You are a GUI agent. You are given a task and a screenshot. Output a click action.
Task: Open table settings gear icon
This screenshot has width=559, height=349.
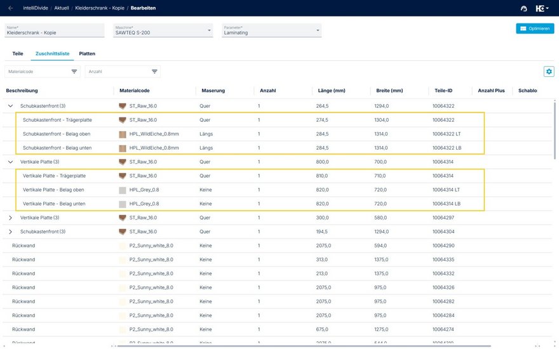point(549,72)
